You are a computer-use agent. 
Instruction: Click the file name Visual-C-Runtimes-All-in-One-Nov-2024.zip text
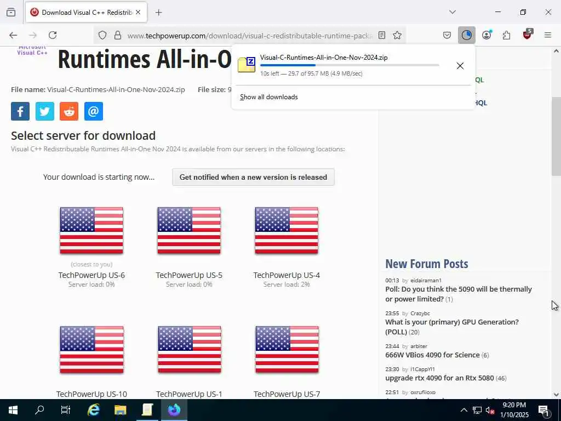[116, 89]
